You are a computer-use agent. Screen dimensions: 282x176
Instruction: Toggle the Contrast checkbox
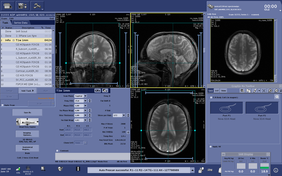57,151
